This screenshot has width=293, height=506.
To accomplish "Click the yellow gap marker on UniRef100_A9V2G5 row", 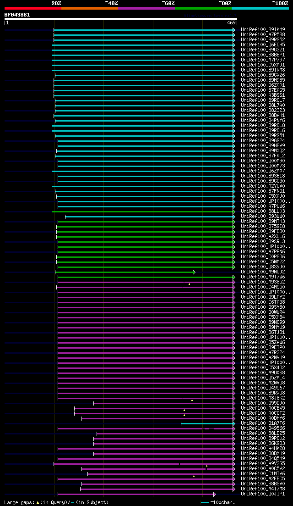I will click(207, 466).
